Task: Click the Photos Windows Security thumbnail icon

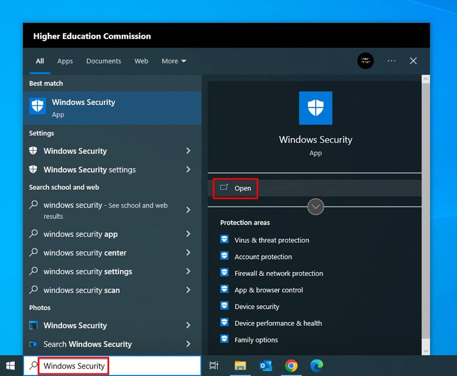Action: (33, 325)
